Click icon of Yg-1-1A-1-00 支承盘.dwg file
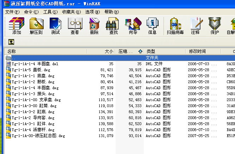 coord(8,100)
